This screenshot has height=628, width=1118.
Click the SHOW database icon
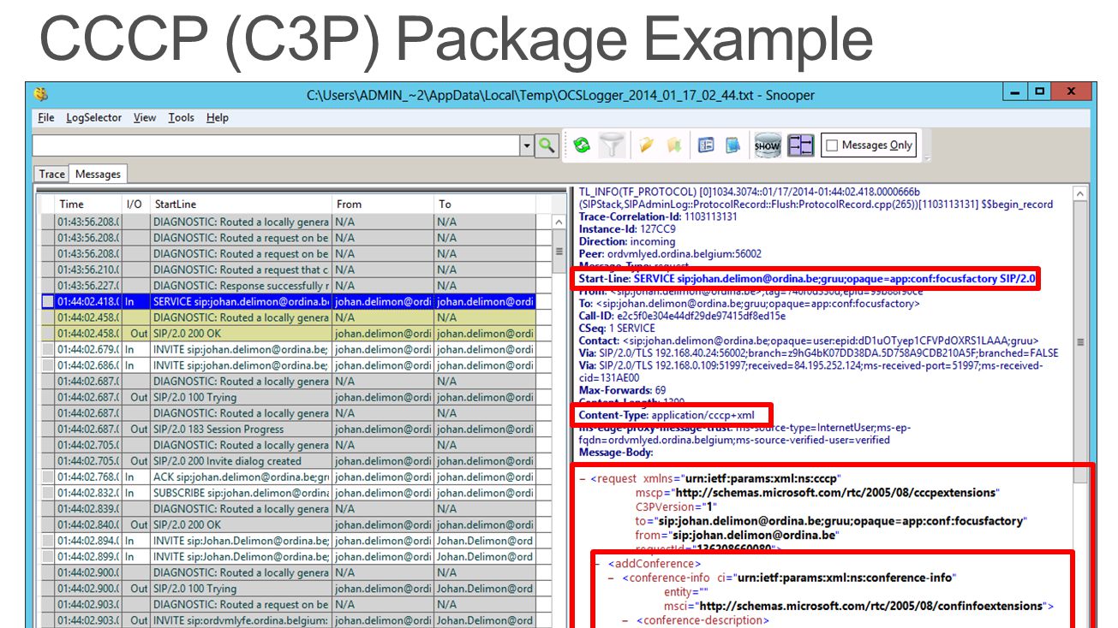[767, 145]
